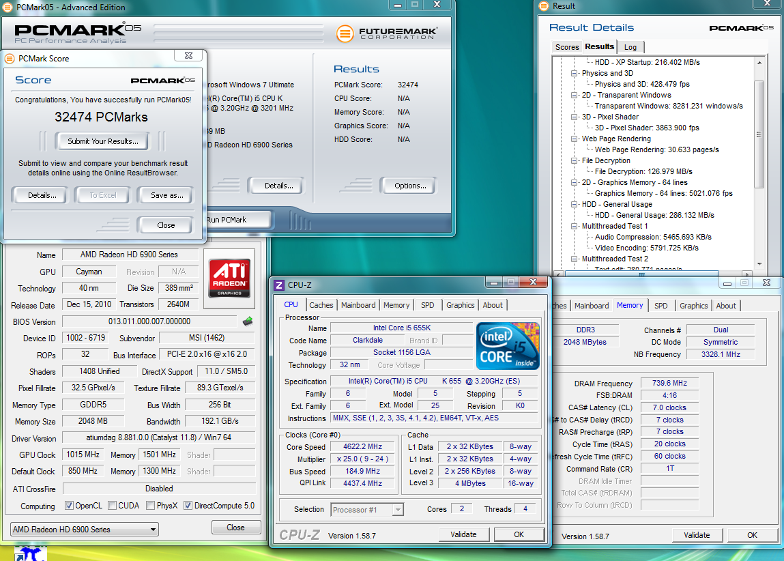Click the PCMark05 orange title bar icon
The image size is (784, 561).
click(x=8, y=7)
